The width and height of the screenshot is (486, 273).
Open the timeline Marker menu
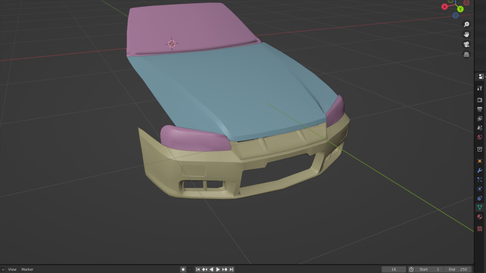pyautogui.click(x=27, y=269)
